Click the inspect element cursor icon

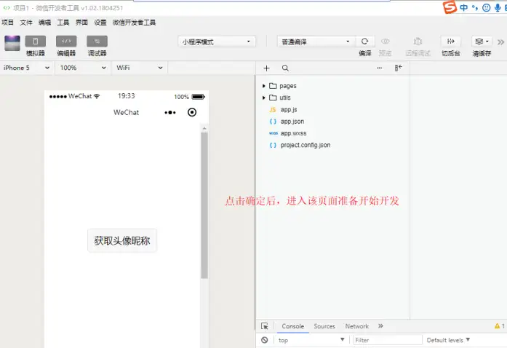[265, 326]
